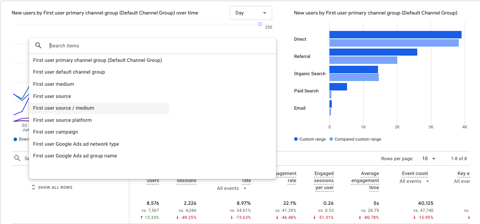Image resolution: width=480 pixels, height=224 pixels.
Task: Click the SHOW ALL ROWS button
Action: point(55,188)
